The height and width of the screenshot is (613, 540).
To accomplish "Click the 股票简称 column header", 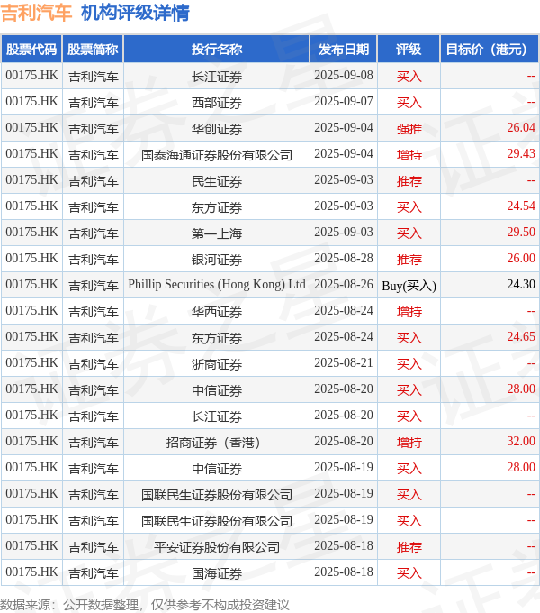I will (93, 50).
